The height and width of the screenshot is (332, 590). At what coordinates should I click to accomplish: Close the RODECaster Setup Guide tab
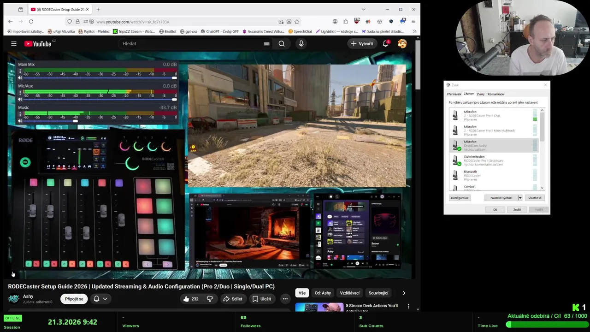tap(88, 9)
